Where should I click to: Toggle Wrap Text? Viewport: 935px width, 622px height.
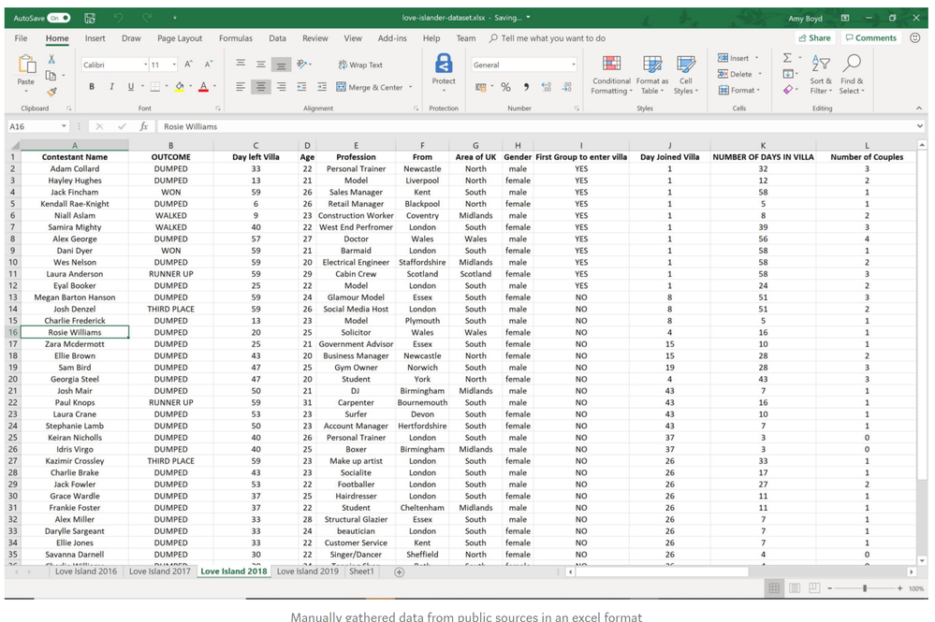[360, 65]
